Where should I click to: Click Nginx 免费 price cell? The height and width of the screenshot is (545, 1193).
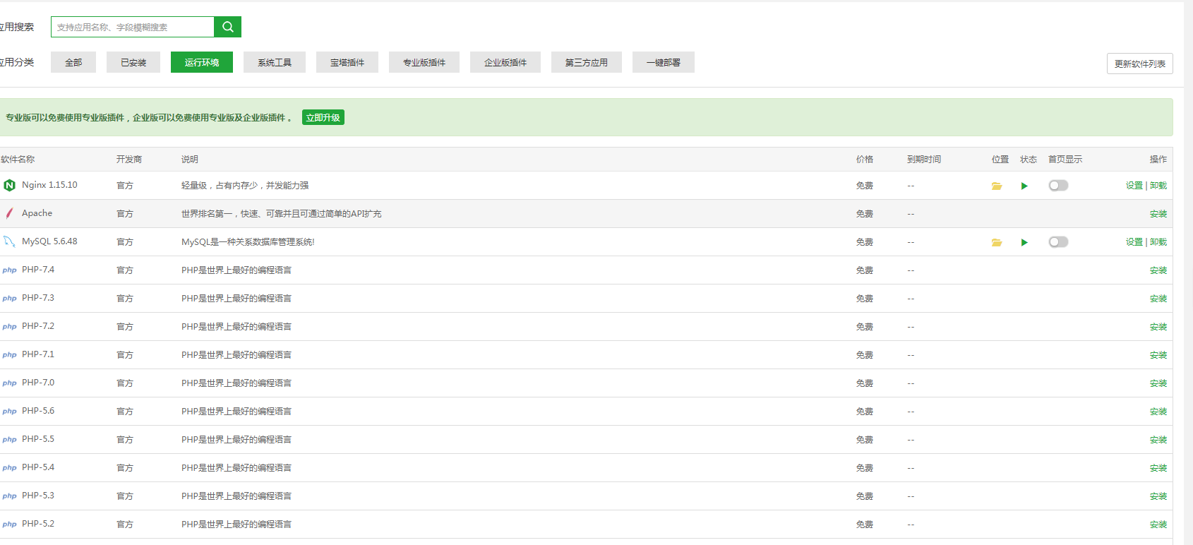865,185
